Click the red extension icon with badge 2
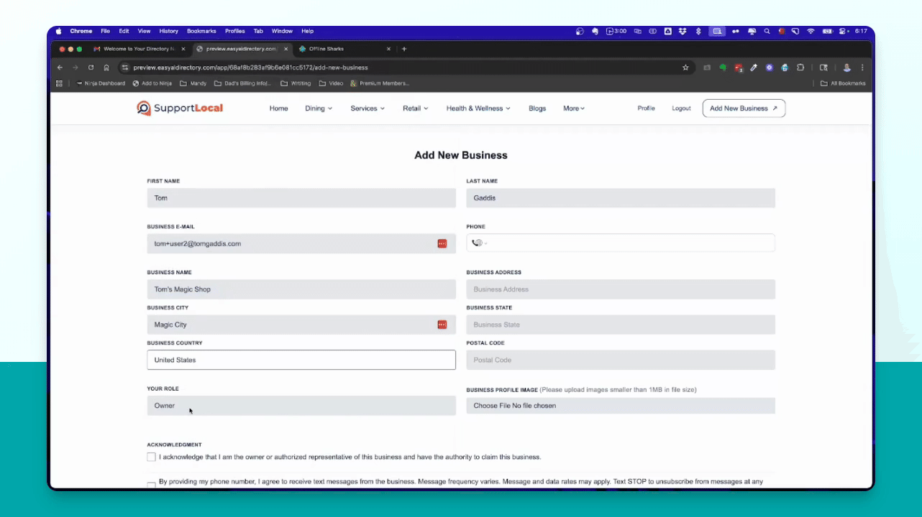 tap(739, 67)
